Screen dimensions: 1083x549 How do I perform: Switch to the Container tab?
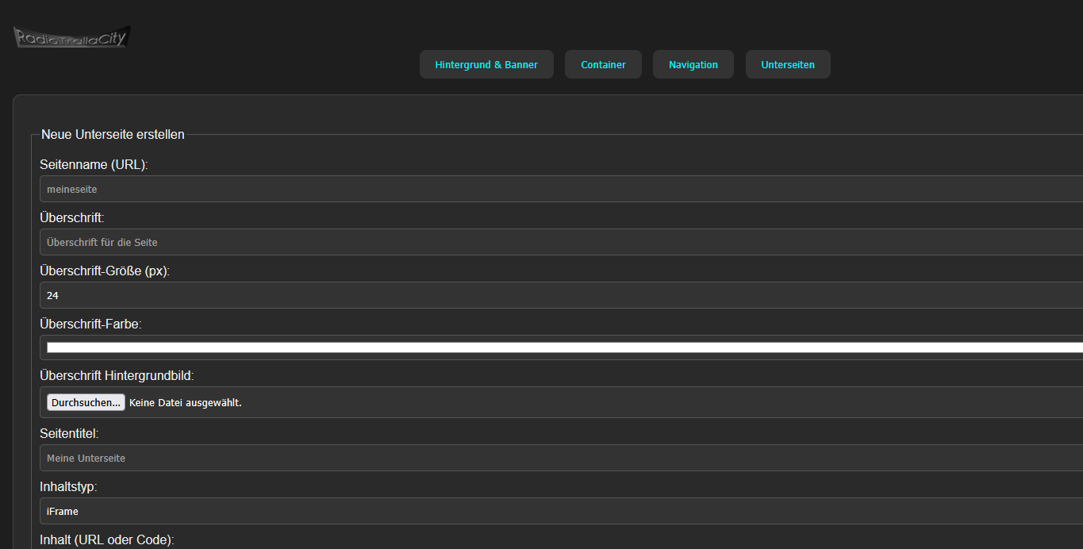pos(603,64)
